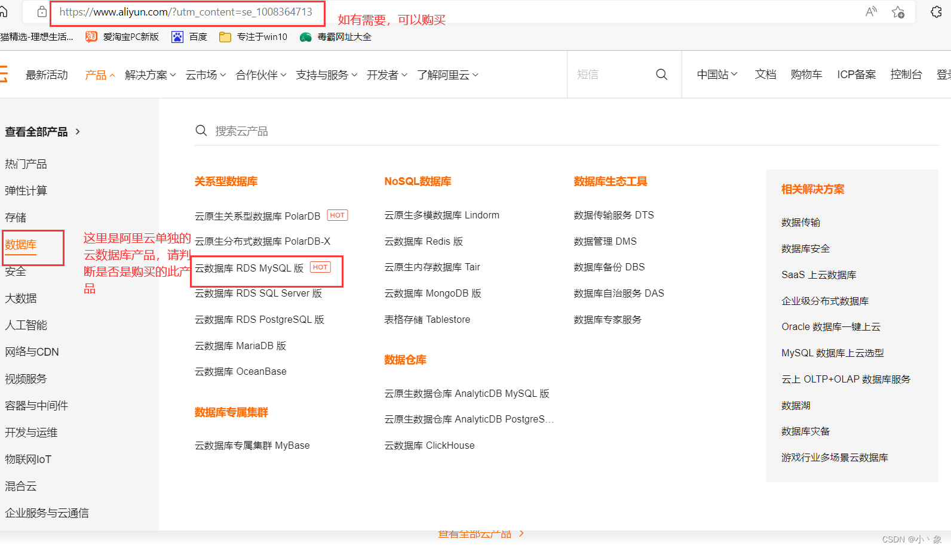Open 云原生内存数据库 Tair

pos(432,267)
